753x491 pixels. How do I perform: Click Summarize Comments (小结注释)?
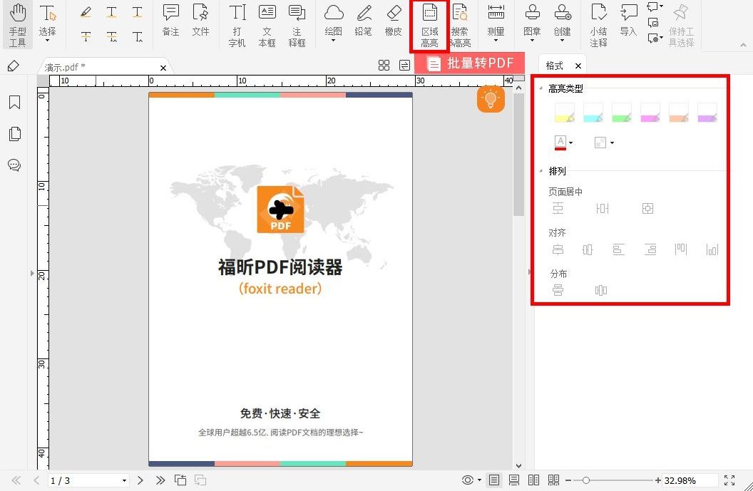pyautogui.click(x=598, y=26)
